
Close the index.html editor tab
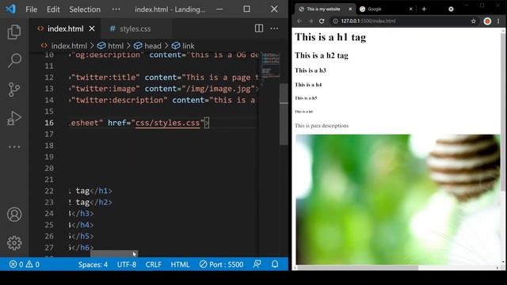coord(92,28)
